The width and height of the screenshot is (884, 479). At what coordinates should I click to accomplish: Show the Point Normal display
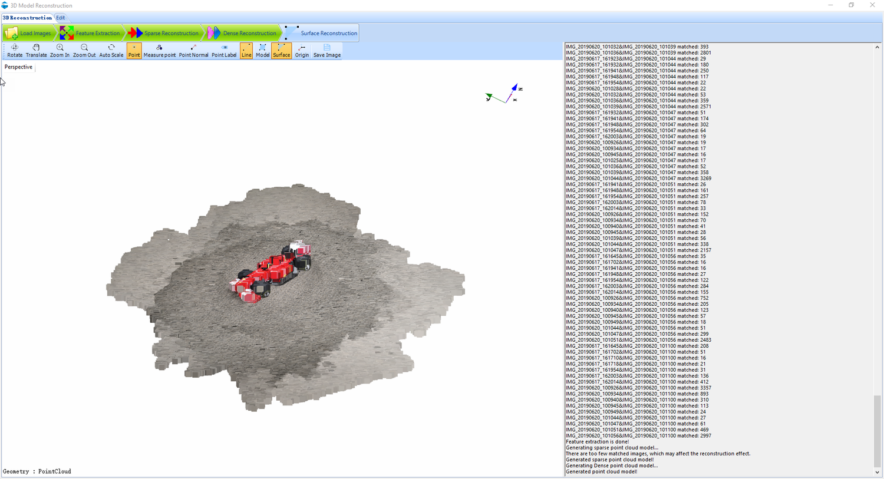click(194, 50)
